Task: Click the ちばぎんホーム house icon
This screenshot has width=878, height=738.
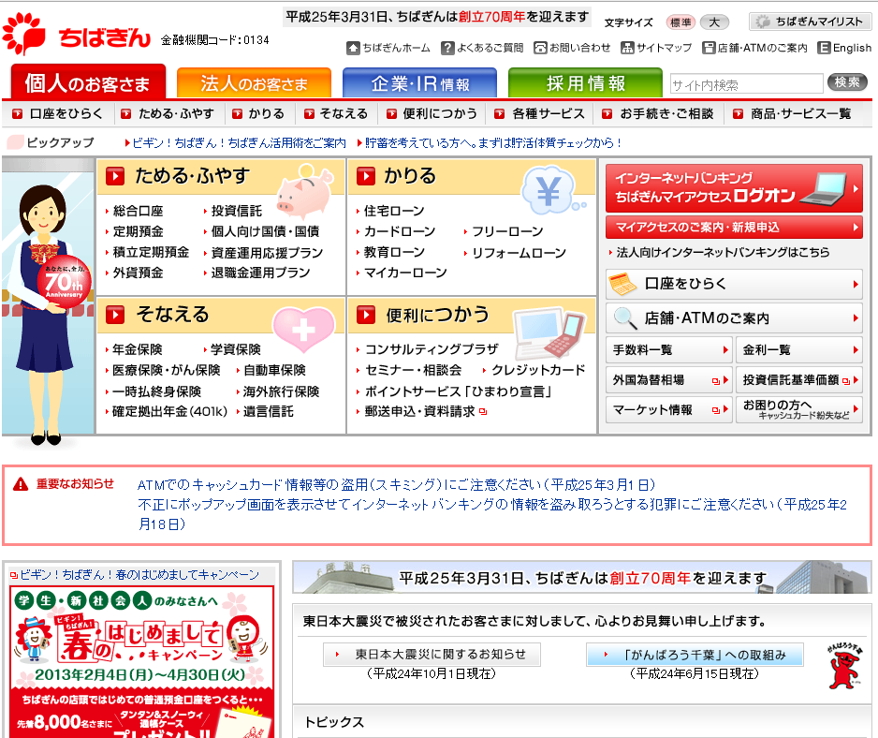Action: 353,48
